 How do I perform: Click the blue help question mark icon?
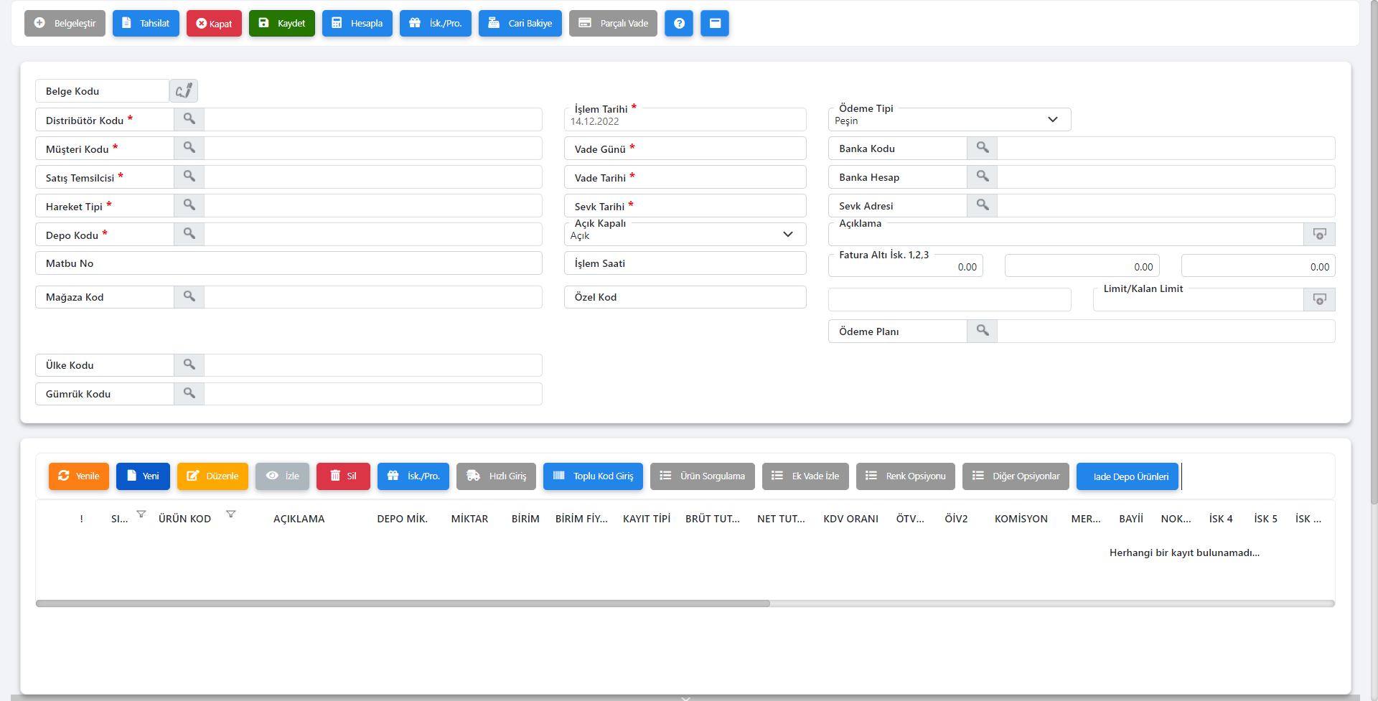(679, 24)
